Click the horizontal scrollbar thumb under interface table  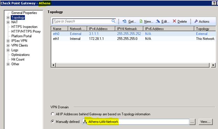click(x=133, y=65)
